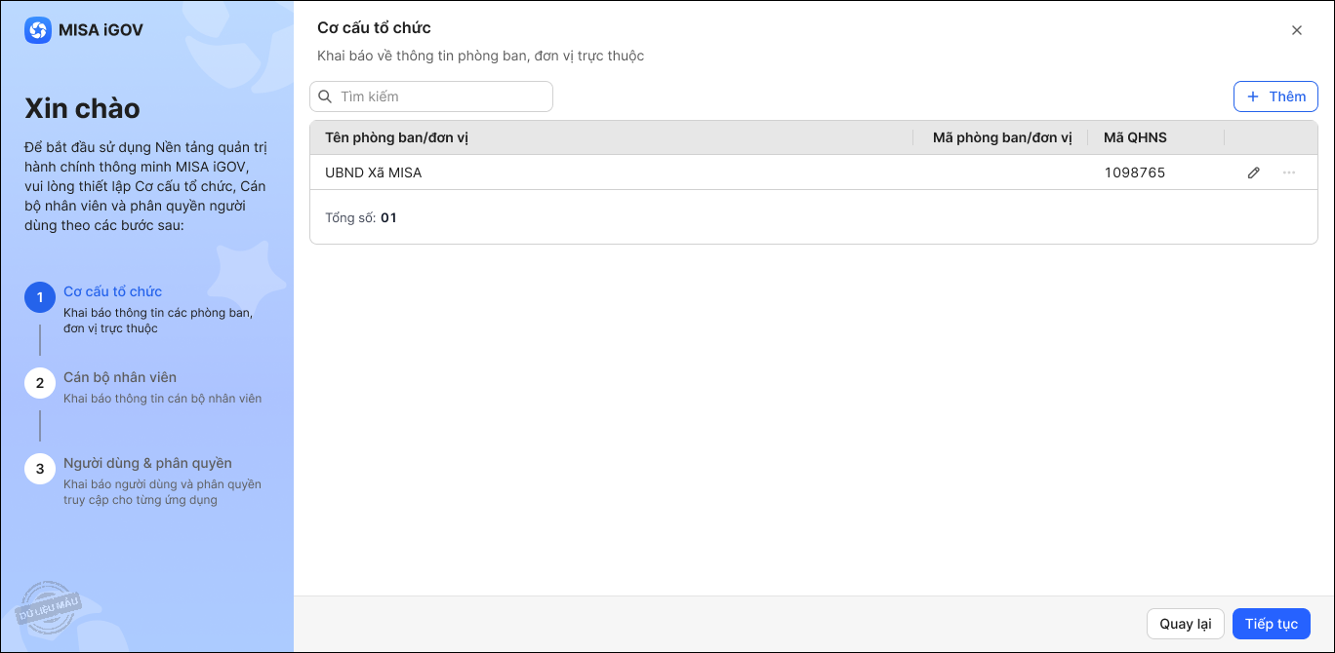Click the search magnifier icon

(326, 96)
